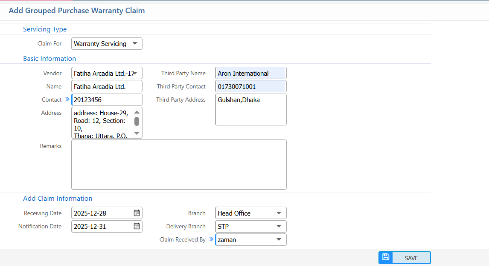
Task: Expand the Claim For dropdown
Action: (134, 43)
